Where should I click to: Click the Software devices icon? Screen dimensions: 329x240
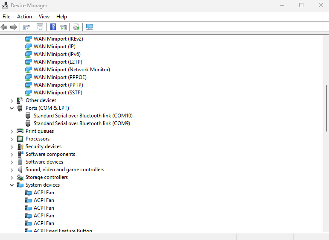tap(20, 162)
